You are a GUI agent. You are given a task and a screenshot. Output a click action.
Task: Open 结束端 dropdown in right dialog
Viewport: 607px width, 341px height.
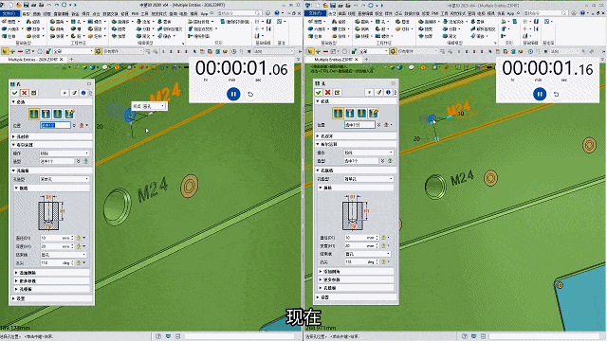pyautogui.click(x=367, y=254)
